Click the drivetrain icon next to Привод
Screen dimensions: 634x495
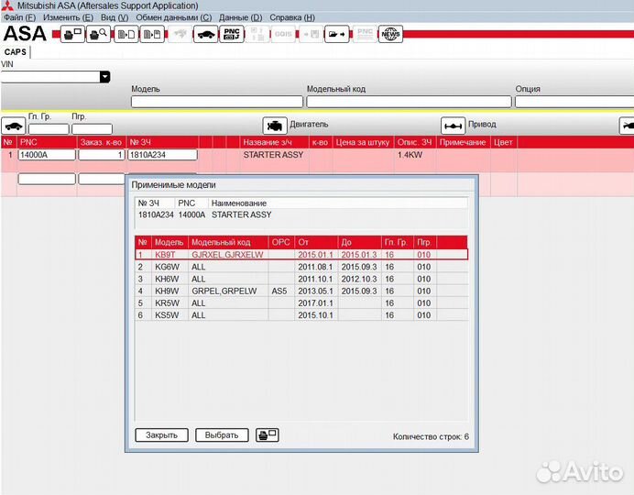click(453, 126)
